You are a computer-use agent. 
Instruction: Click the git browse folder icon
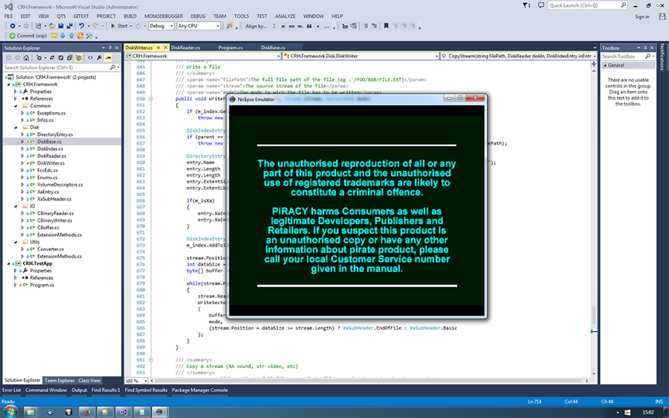point(54,36)
